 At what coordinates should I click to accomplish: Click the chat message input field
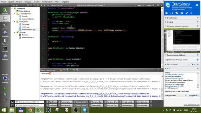pyautogui.click(x=182, y=91)
